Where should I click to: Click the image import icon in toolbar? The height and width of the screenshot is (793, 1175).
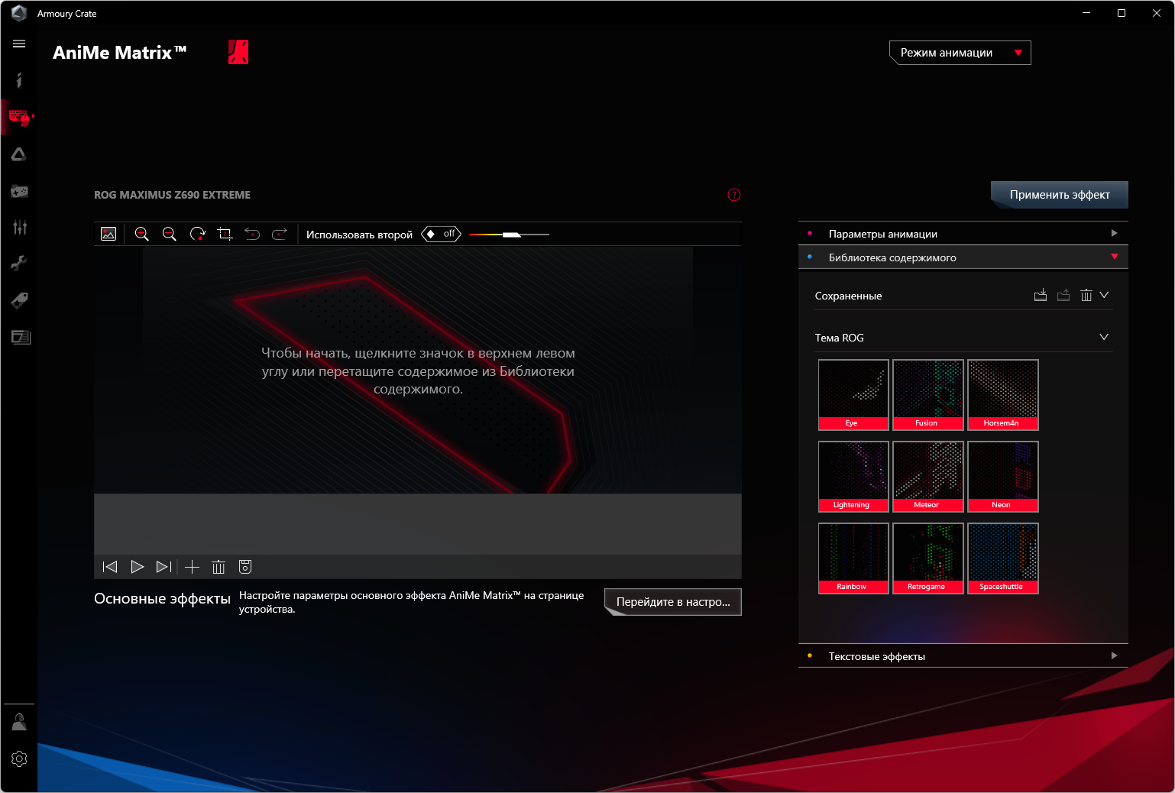tap(108, 234)
